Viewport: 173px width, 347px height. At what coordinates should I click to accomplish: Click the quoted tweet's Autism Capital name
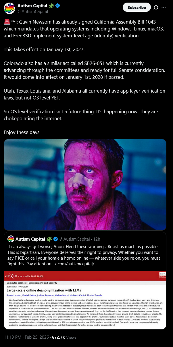click(x=30, y=239)
